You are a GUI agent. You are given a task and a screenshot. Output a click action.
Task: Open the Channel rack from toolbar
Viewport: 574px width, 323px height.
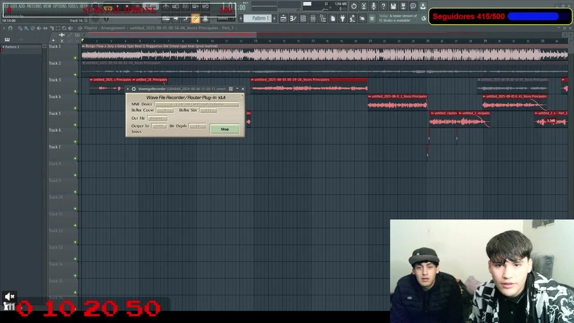[x=303, y=18]
